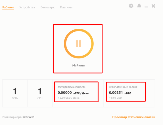This screenshot has width=163, height=125.
Task: Select the worker name worker1
Action: 29,117
